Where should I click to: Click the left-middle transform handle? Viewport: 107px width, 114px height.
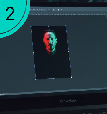pyautogui.click(x=33, y=52)
